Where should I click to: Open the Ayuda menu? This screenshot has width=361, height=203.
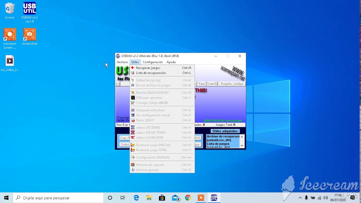pyautogui.click(x=171, y=62)
